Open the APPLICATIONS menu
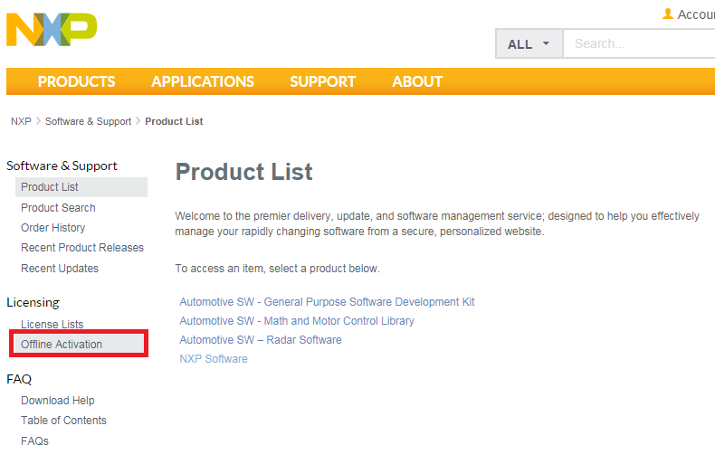 pos(203,81)
